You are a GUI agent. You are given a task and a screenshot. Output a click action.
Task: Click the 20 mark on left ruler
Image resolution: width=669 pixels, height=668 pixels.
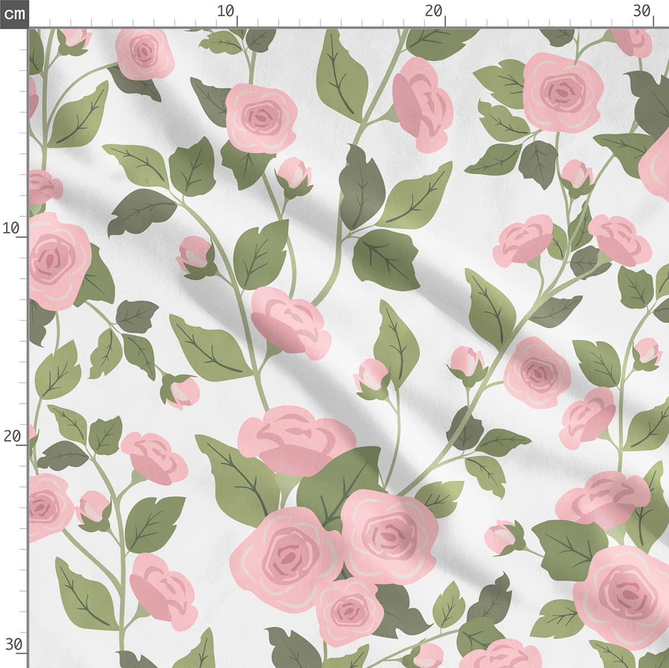click(x=12, y=436)
